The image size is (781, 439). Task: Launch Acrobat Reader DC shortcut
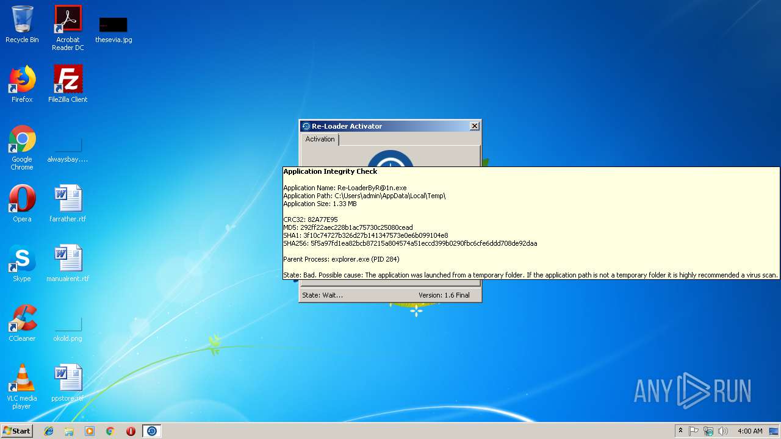[x=68, y=28]
